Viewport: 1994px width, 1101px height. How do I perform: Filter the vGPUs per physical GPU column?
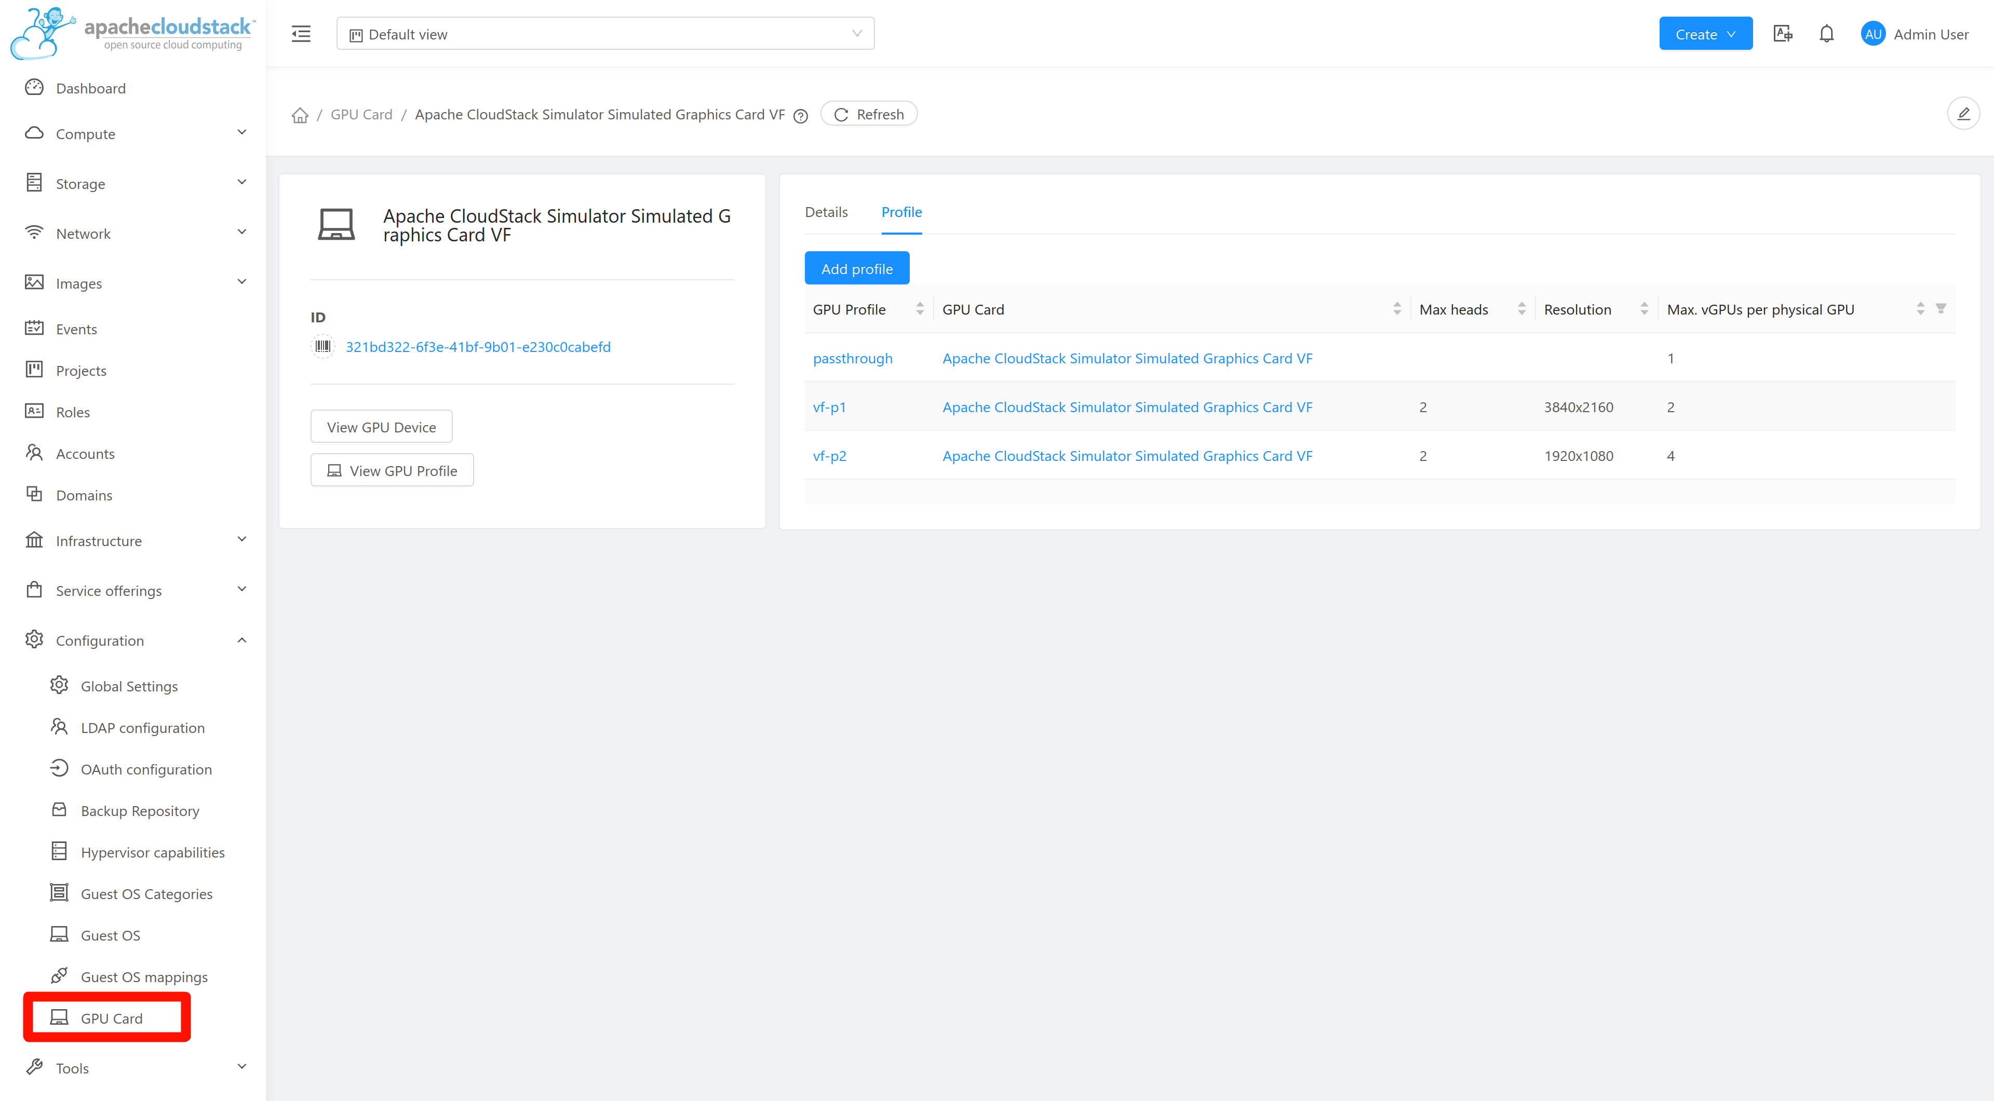[x=1941, y=309]
